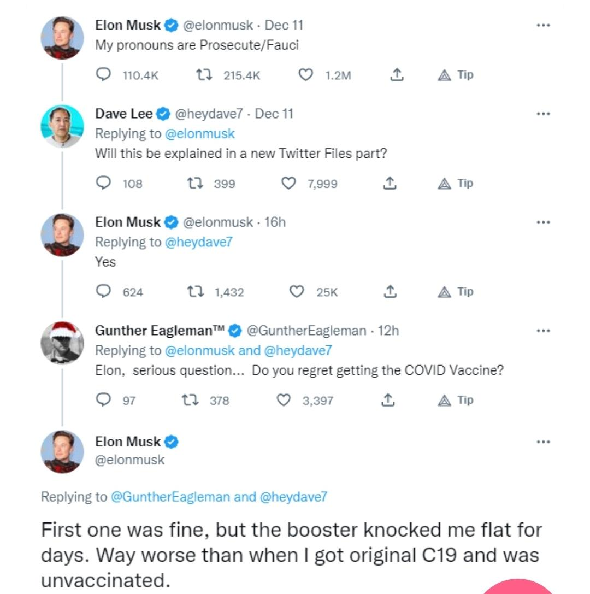Open more options on Dave Lee's tweet
The image size is (590, 594).
tap(542, 114)
